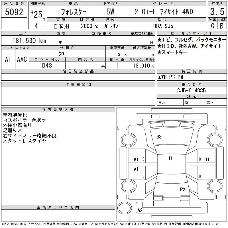Click the front right tire on diagram
The image size is (228, 228).
[x=215, y=140]
